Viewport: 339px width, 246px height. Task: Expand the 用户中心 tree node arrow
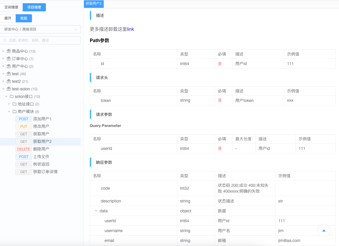click(3, 66)
